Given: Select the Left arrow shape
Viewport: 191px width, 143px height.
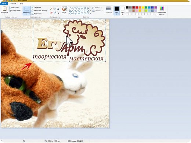Looking at the screenshot, I should tap(85, 11).
